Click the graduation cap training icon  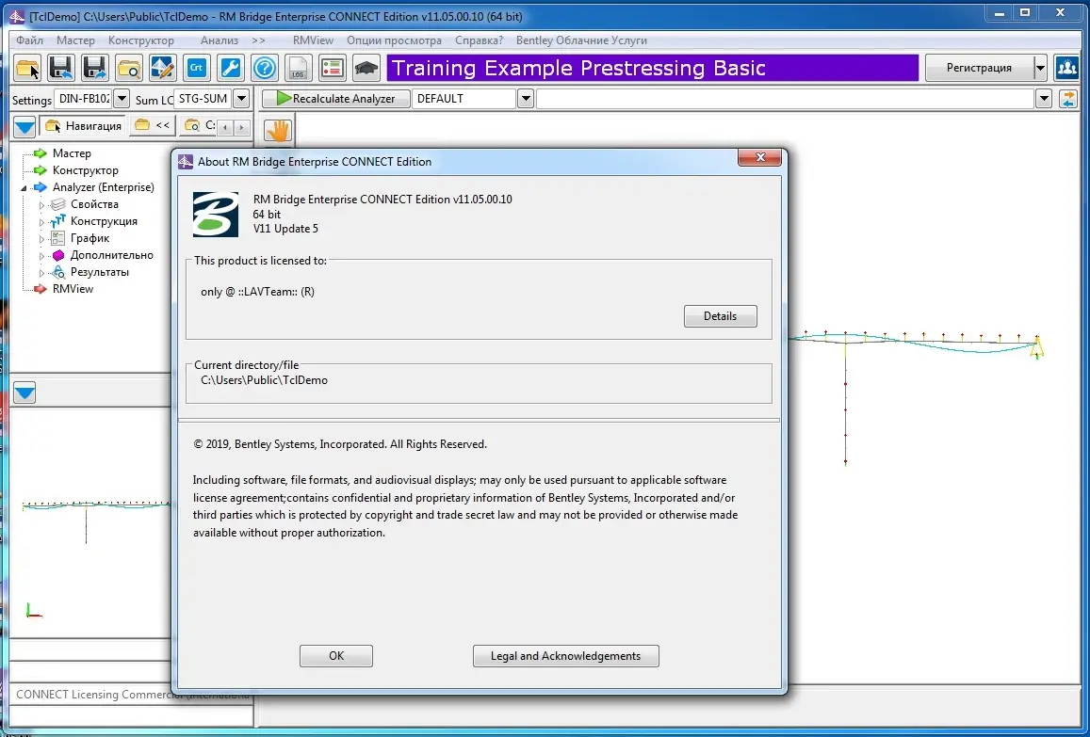tap(366, 68)
